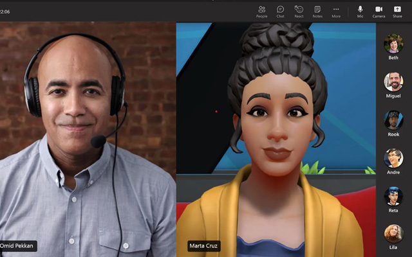The width and height of the screenshot is (412, 257).
Task: Open the People participants panel
Action: pos(262,11)
